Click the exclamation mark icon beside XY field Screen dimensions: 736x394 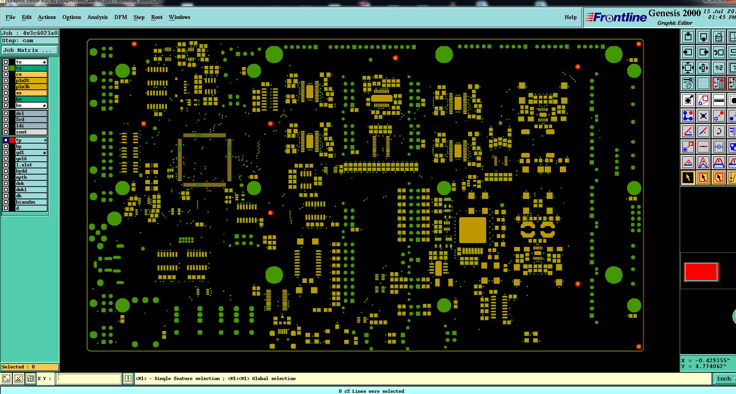click(x=128, y=379)
